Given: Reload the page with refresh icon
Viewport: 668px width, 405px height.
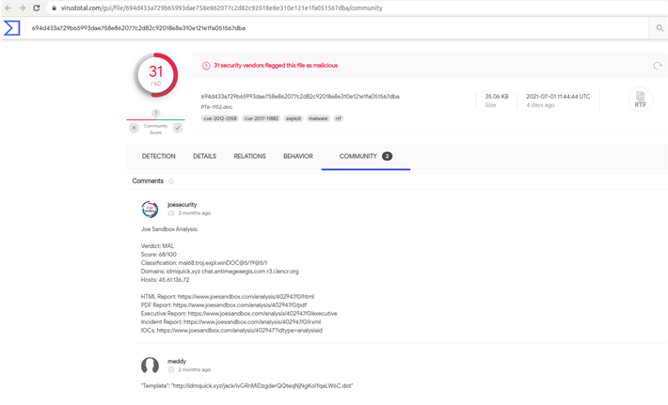Looking at the screenshot, I should [x=37, y=8].
